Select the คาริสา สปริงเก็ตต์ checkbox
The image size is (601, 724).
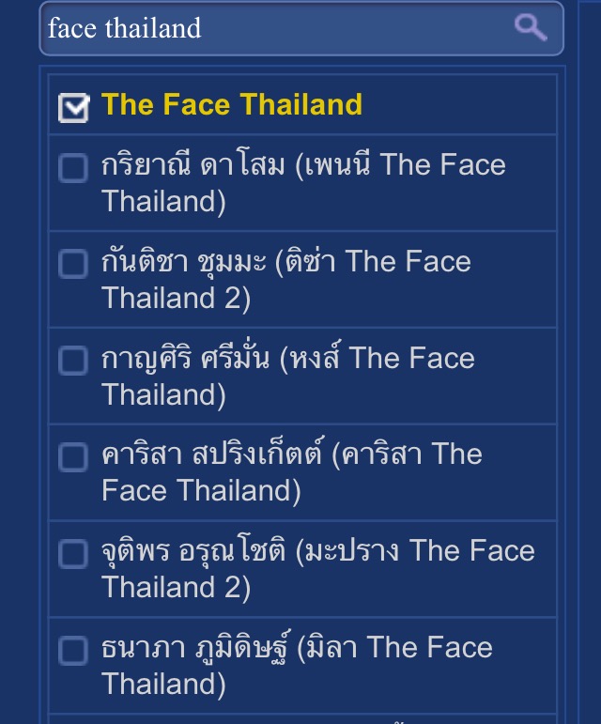73,457
